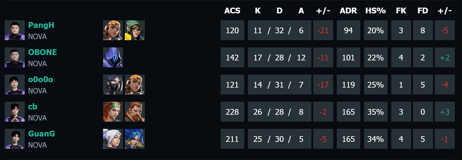Select the Raze icon in o0o0o's row
Viewport: 462px width, 160px height.
click(135, 84)
